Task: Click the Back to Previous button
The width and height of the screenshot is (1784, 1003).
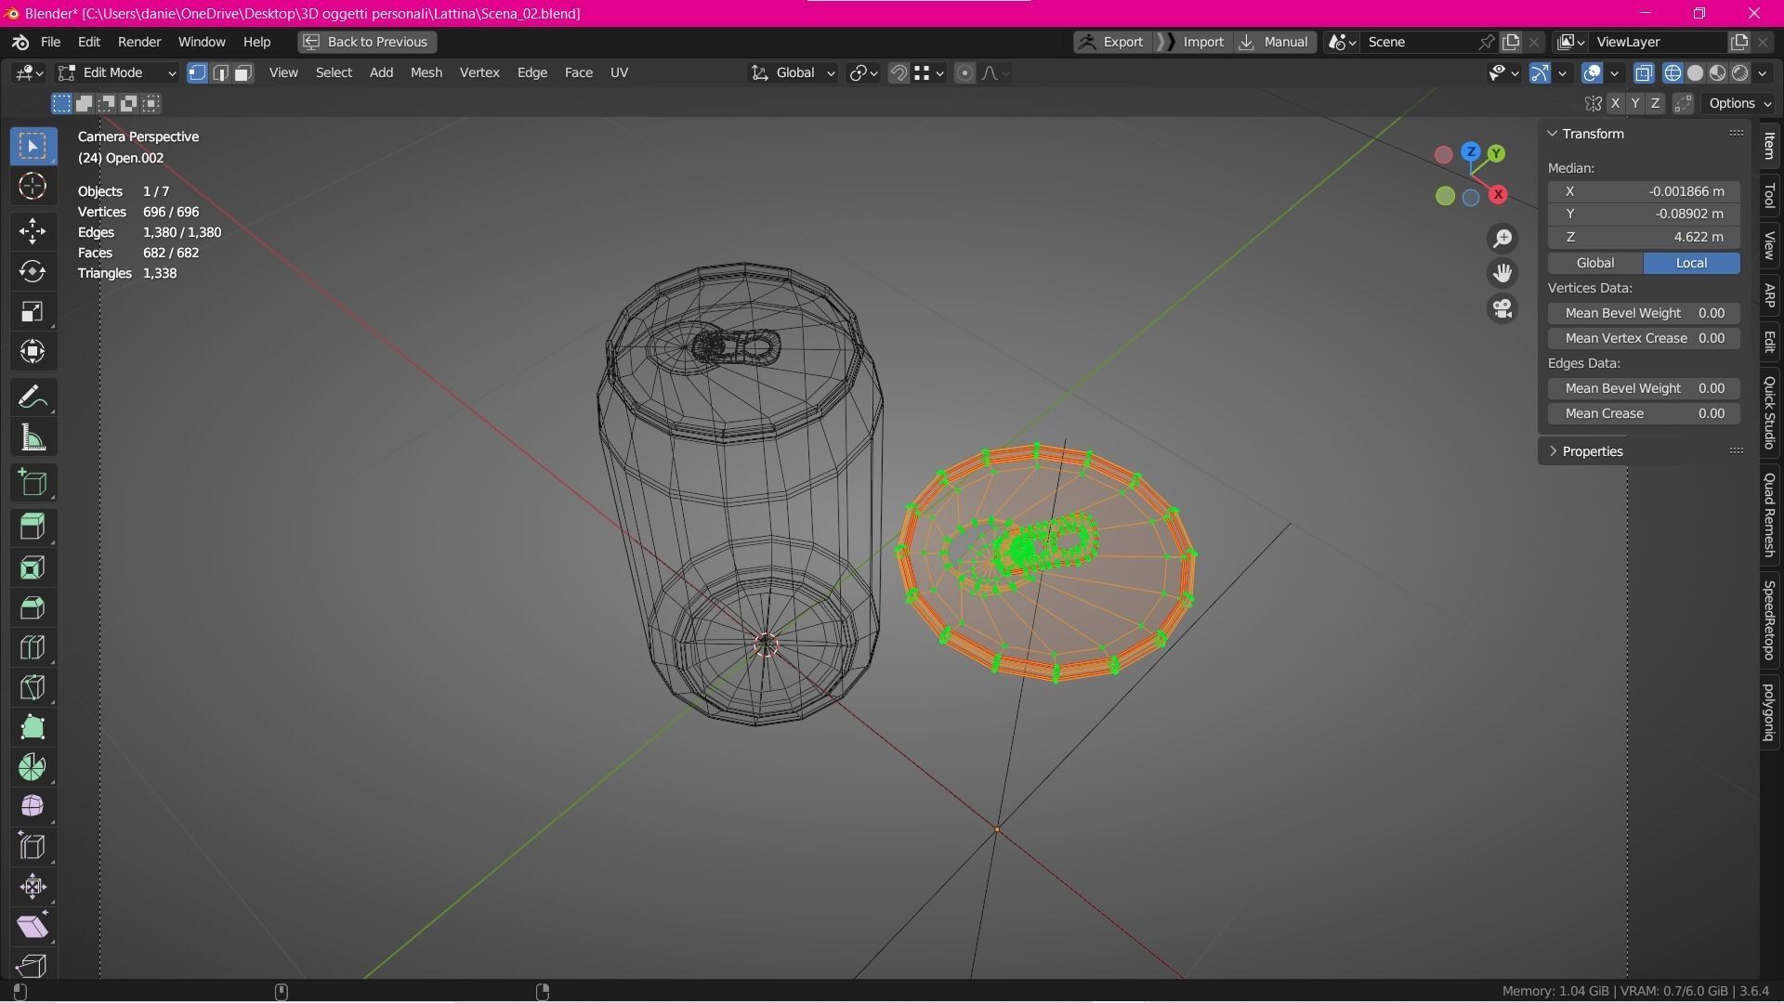Action: coord(367,42)
